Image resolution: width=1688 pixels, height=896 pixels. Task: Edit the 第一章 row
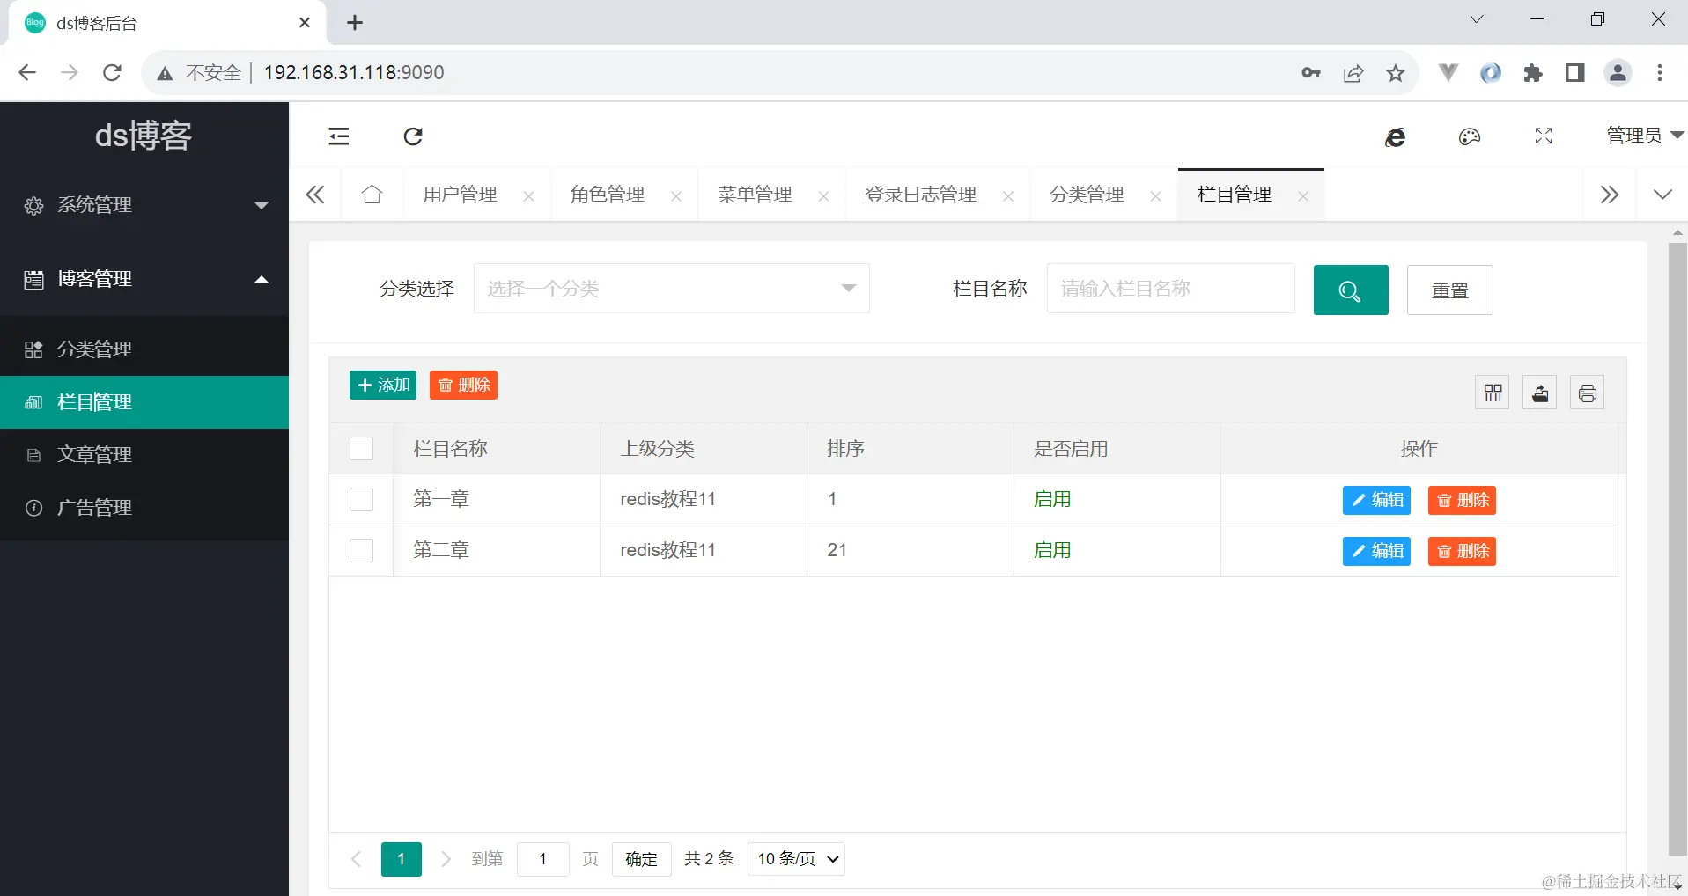click(x=1376, y=500)
